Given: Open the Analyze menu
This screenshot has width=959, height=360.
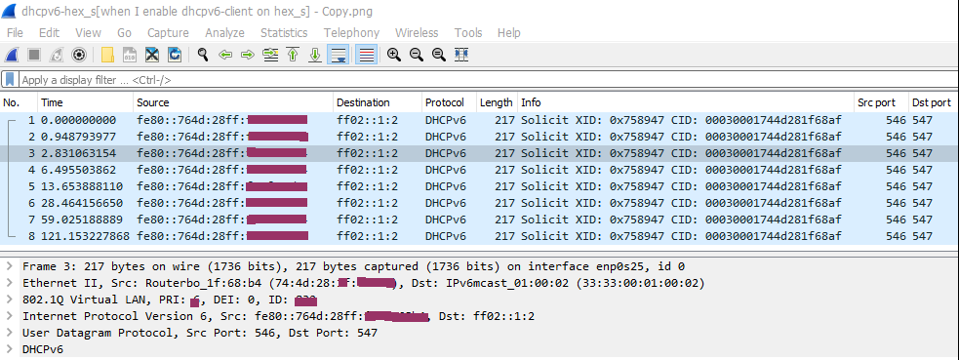Looking at the screenshot, I should click(224, 32).
